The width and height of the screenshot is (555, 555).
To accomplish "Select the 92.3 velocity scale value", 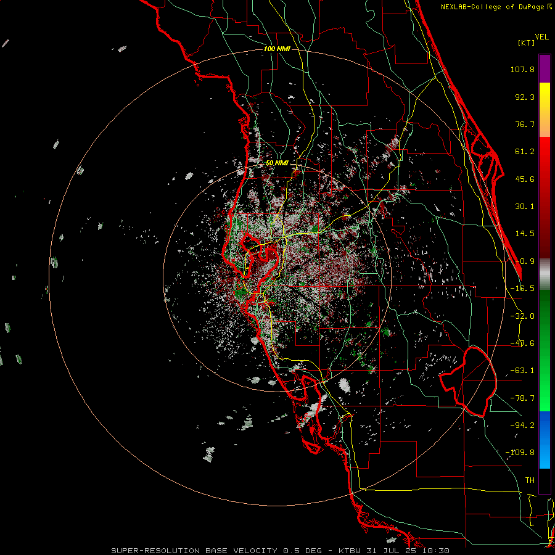I will pos(525,97).
